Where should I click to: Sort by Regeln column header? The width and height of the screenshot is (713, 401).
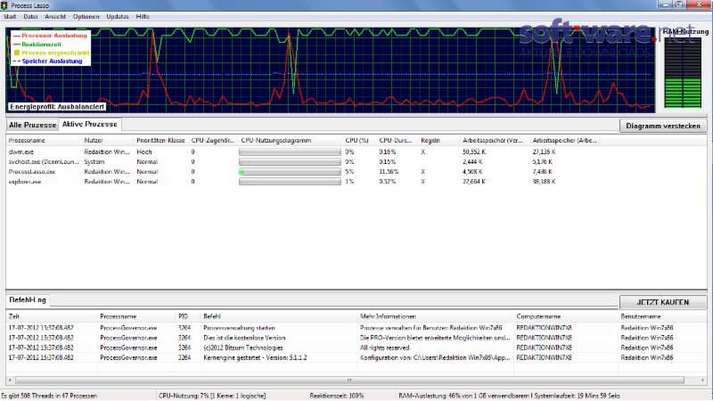[x=438, y=141]
